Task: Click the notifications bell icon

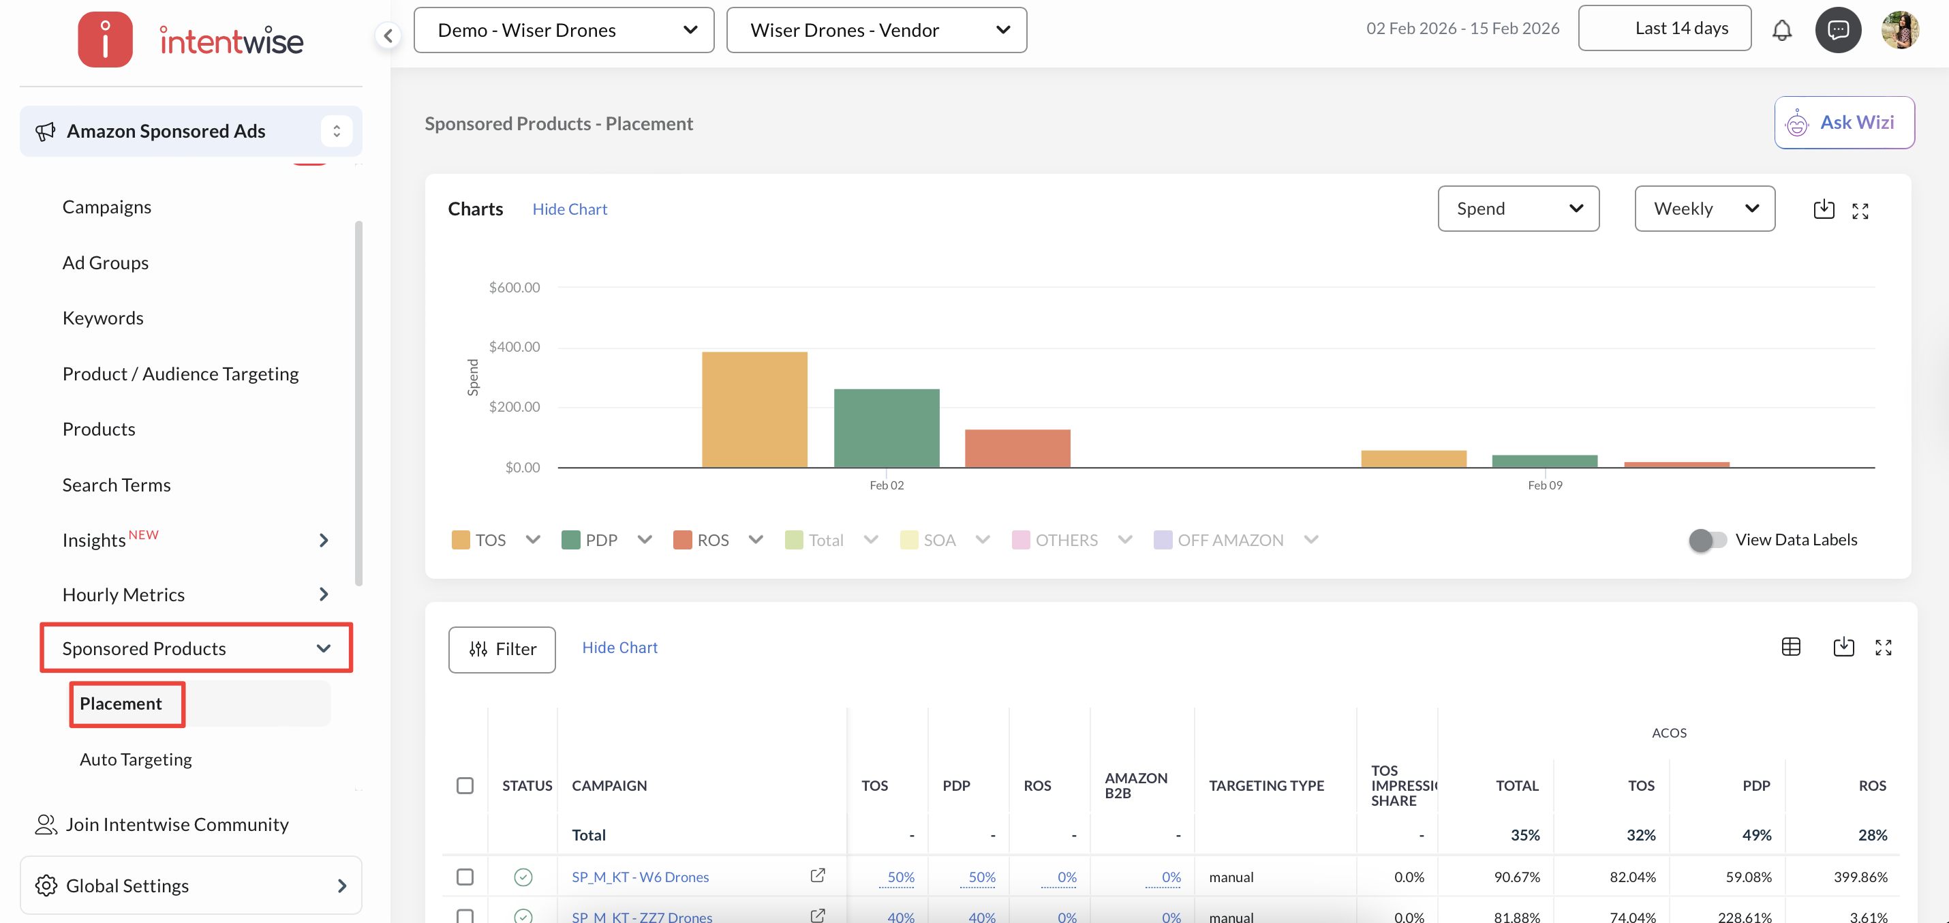Action: coord(1782,30)
